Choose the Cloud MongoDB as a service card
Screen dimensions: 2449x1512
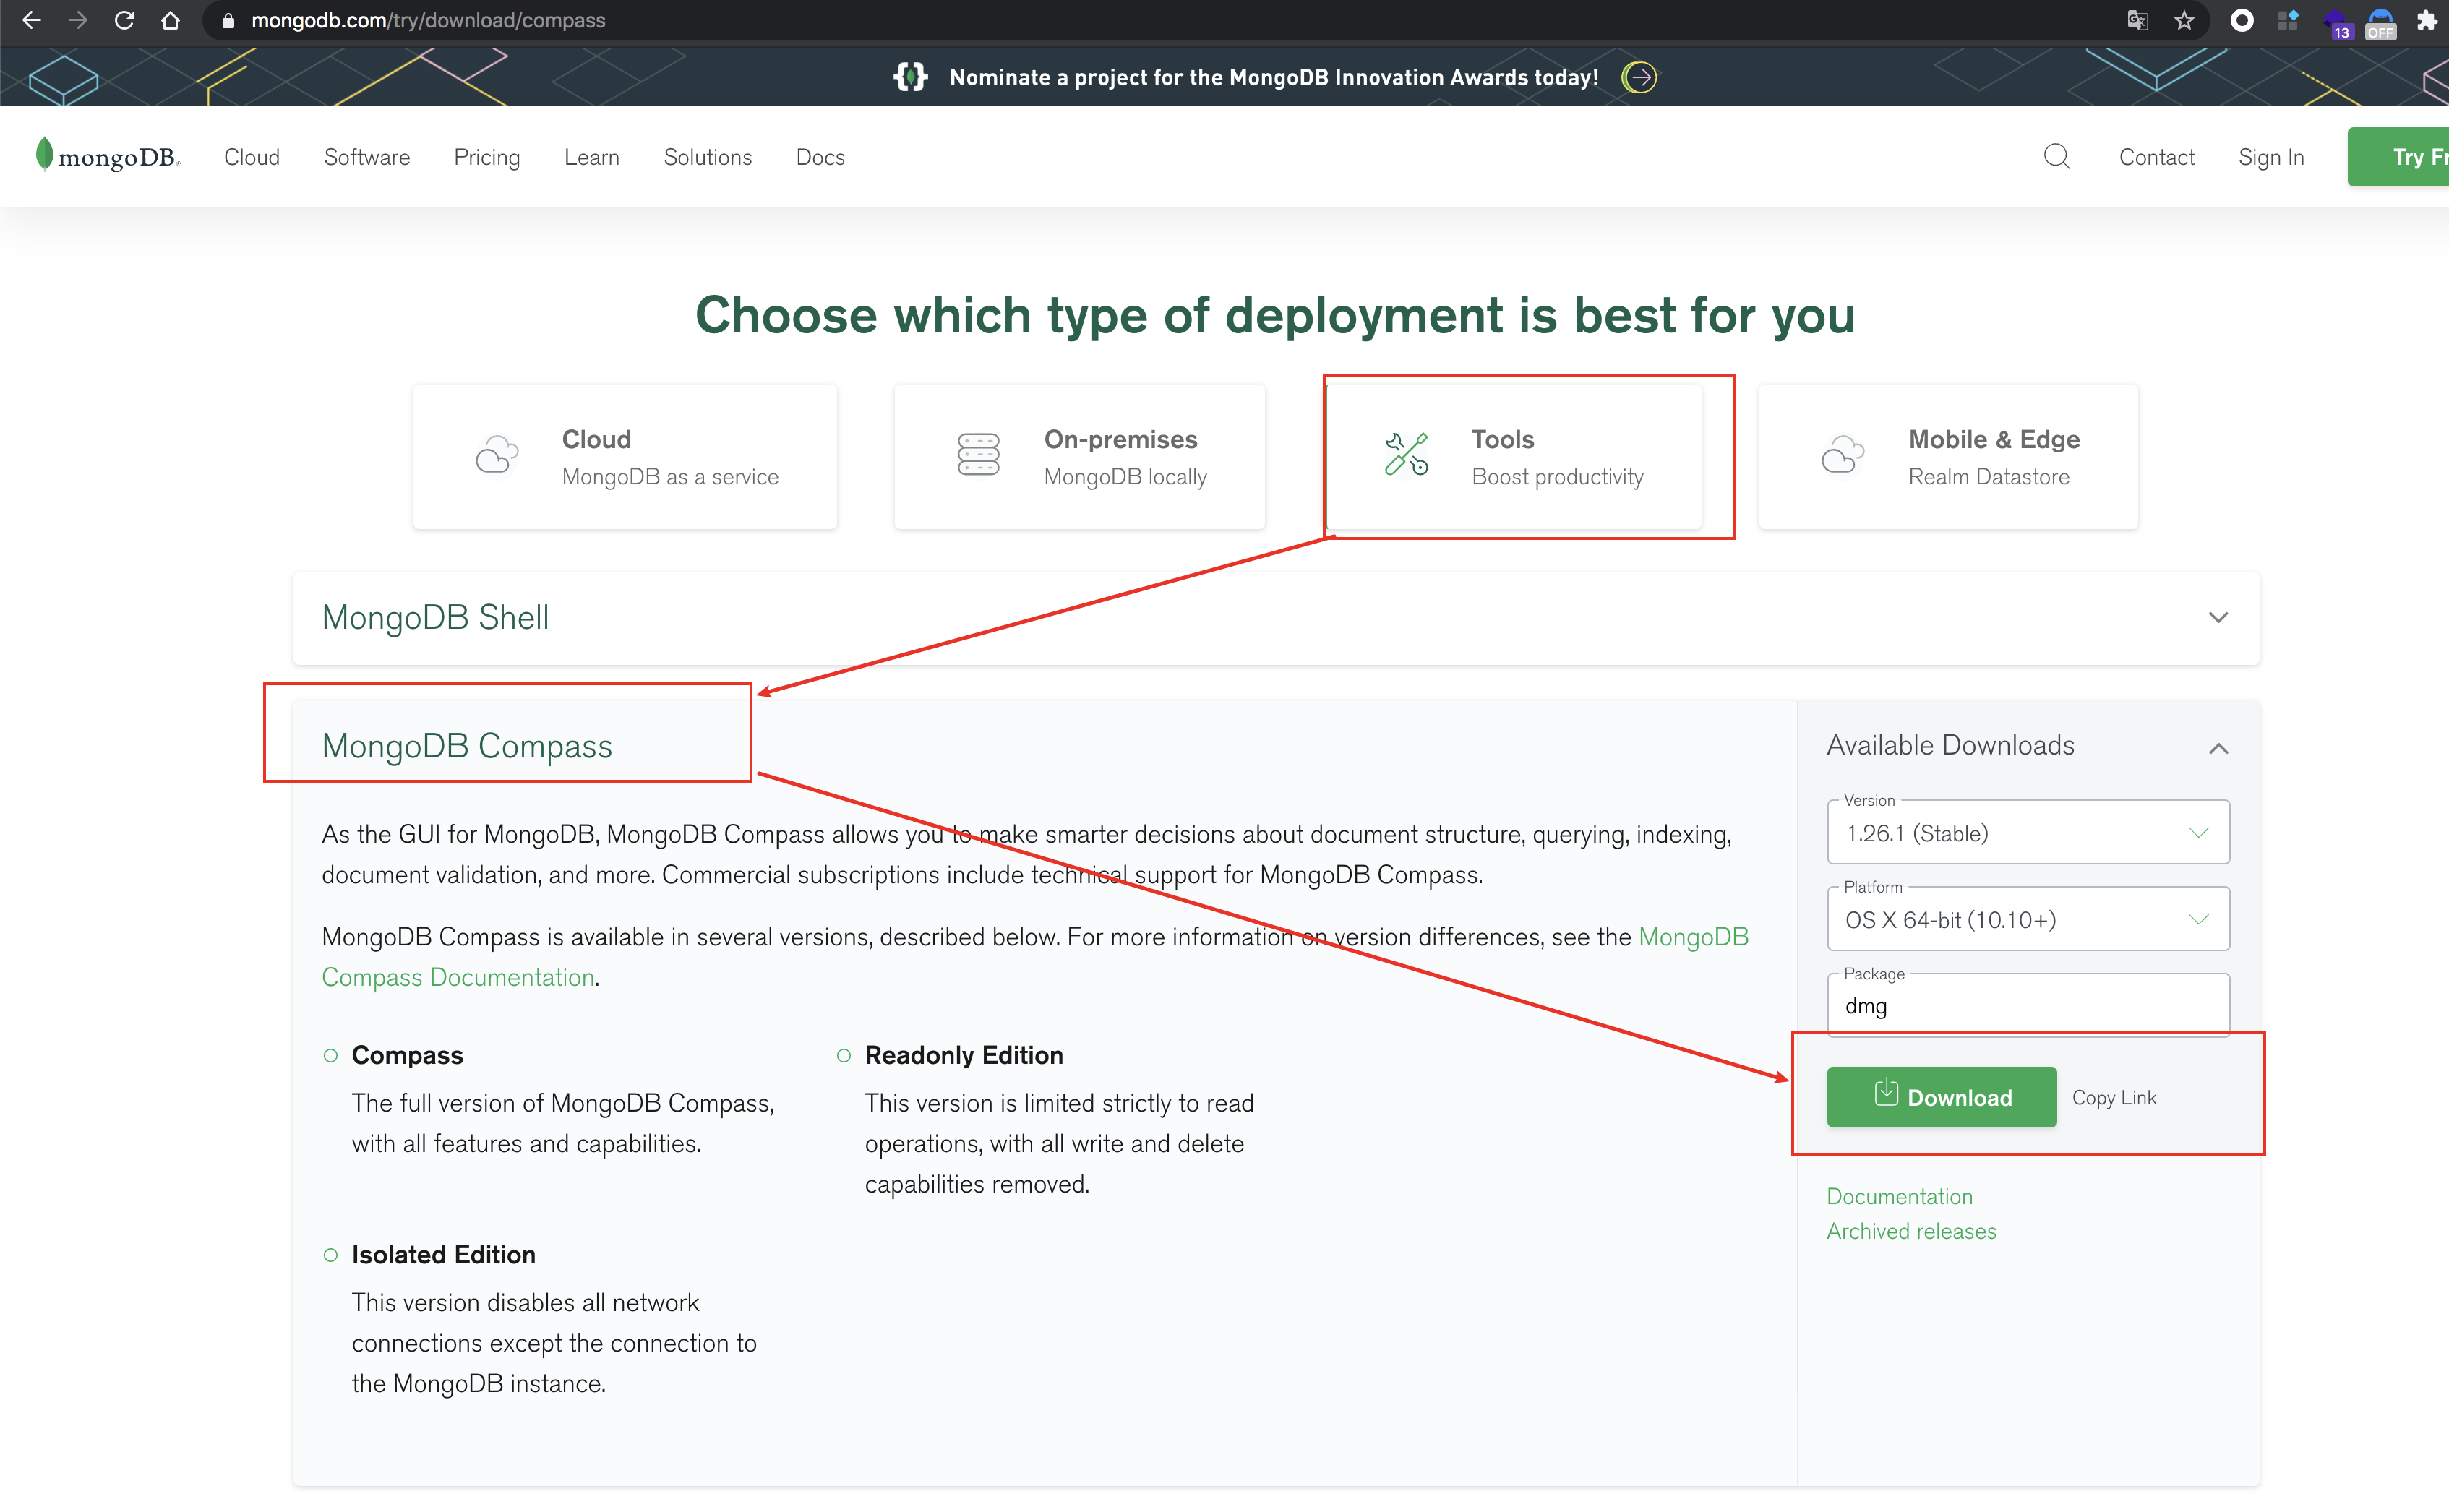625,457
